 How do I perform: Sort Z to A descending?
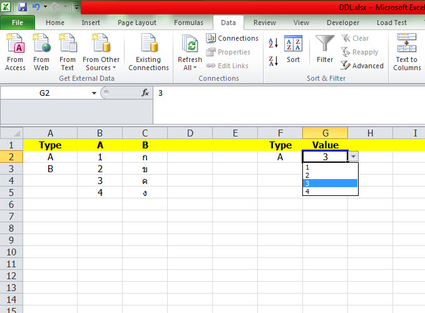pyautogui.click(x=273, y=61)
